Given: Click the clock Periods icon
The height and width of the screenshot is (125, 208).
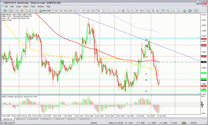Looking at the screenshot, I should coord(190,11).
